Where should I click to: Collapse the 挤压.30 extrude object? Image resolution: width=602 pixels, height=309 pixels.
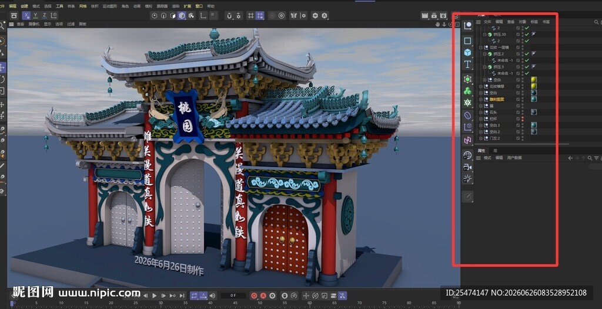point(484,35)
